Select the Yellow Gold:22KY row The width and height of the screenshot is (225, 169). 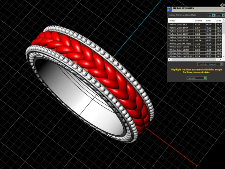[x=195, y=40]
